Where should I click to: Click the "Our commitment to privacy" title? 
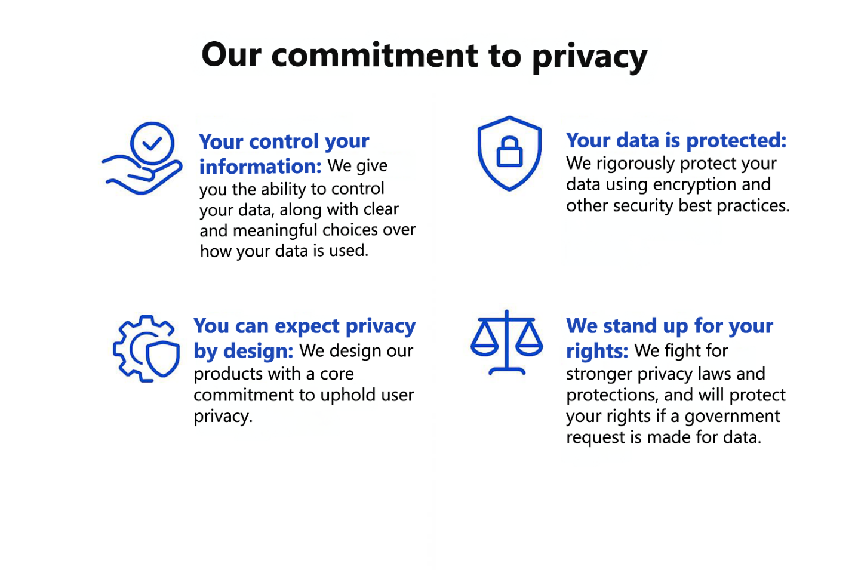424,56
